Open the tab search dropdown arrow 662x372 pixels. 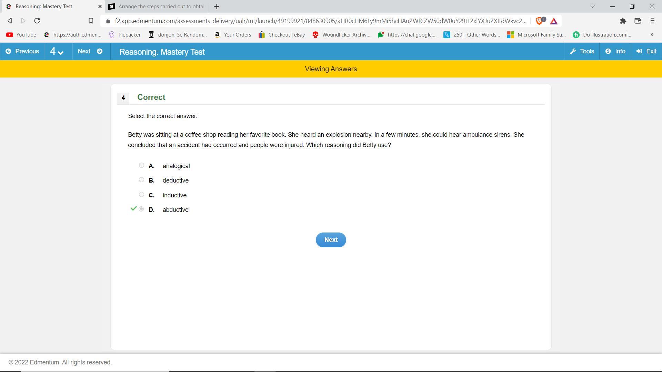pos(593,7)
